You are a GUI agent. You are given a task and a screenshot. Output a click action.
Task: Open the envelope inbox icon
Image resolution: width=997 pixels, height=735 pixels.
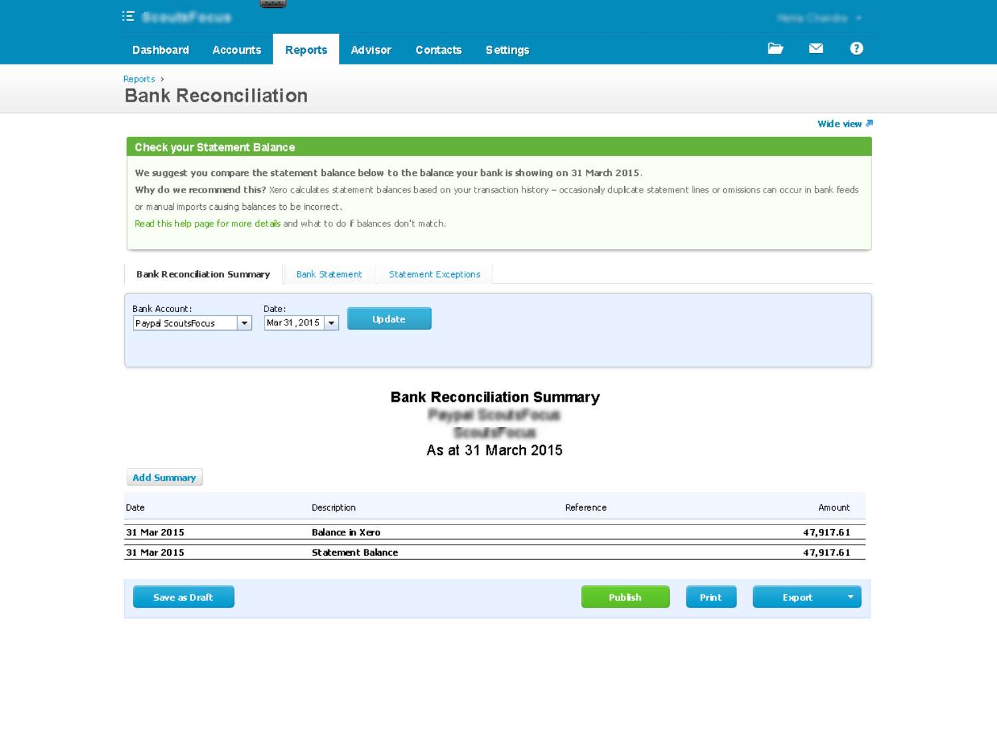[816, 48]
